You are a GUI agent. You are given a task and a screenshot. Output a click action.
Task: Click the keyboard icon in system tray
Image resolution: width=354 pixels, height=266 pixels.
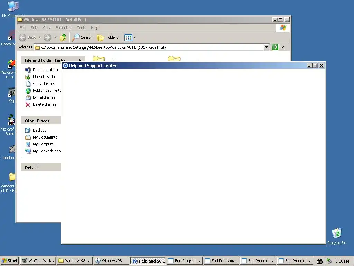pyautogui.click(x=319, y=261)
